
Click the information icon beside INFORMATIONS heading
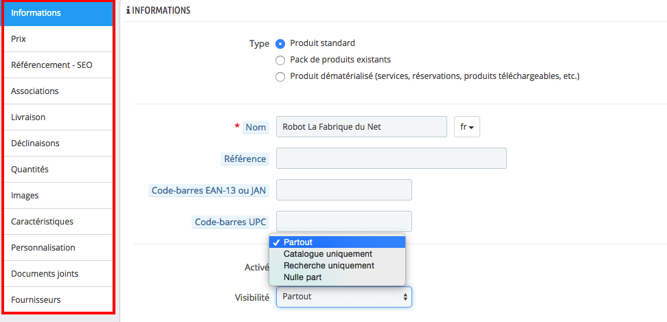[128, 11]
